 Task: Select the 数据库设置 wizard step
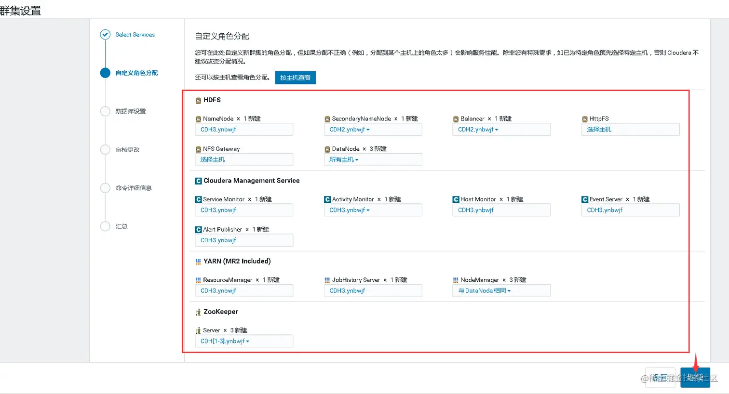click(131, 111)
